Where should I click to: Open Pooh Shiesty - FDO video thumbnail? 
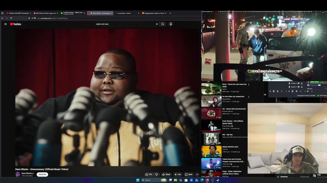tap(211, 126)
